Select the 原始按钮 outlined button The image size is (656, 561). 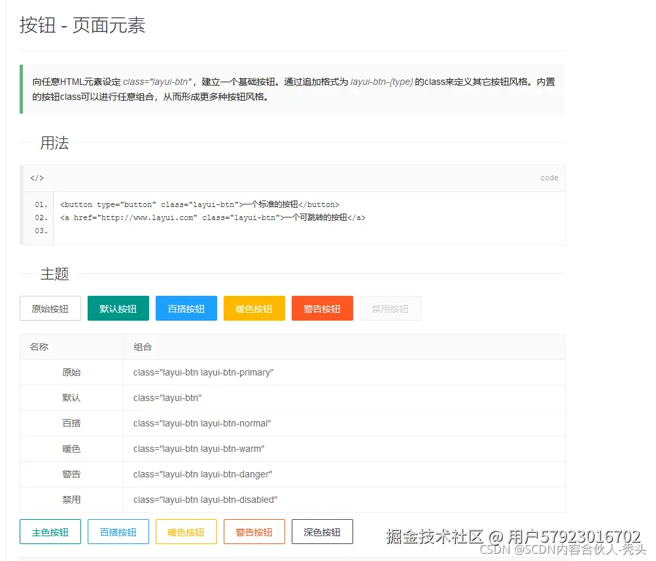tap(50, 308)
